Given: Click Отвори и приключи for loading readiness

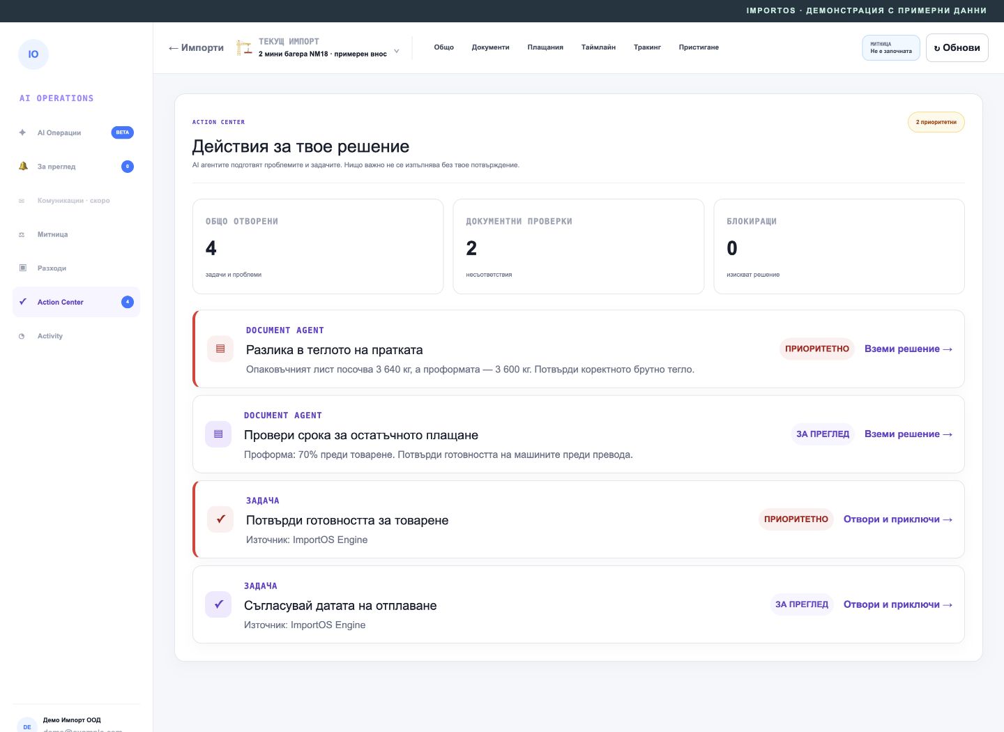Looking at the screenshot, I should pos(898,519).
